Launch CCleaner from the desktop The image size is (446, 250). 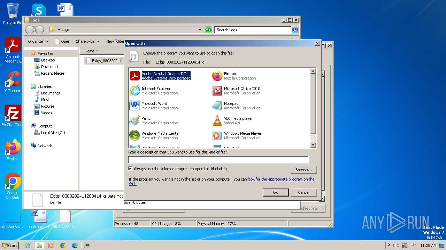[13, 82]
